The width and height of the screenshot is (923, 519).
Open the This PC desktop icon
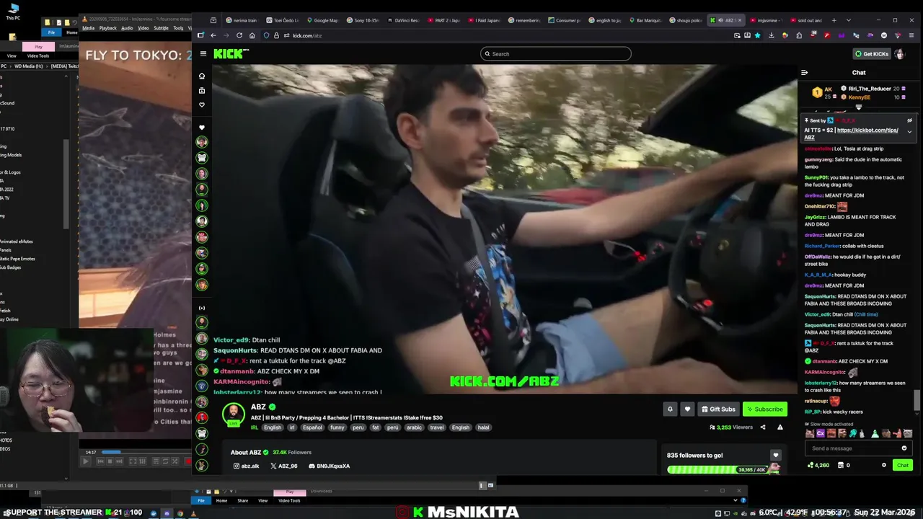coord(13,10)
